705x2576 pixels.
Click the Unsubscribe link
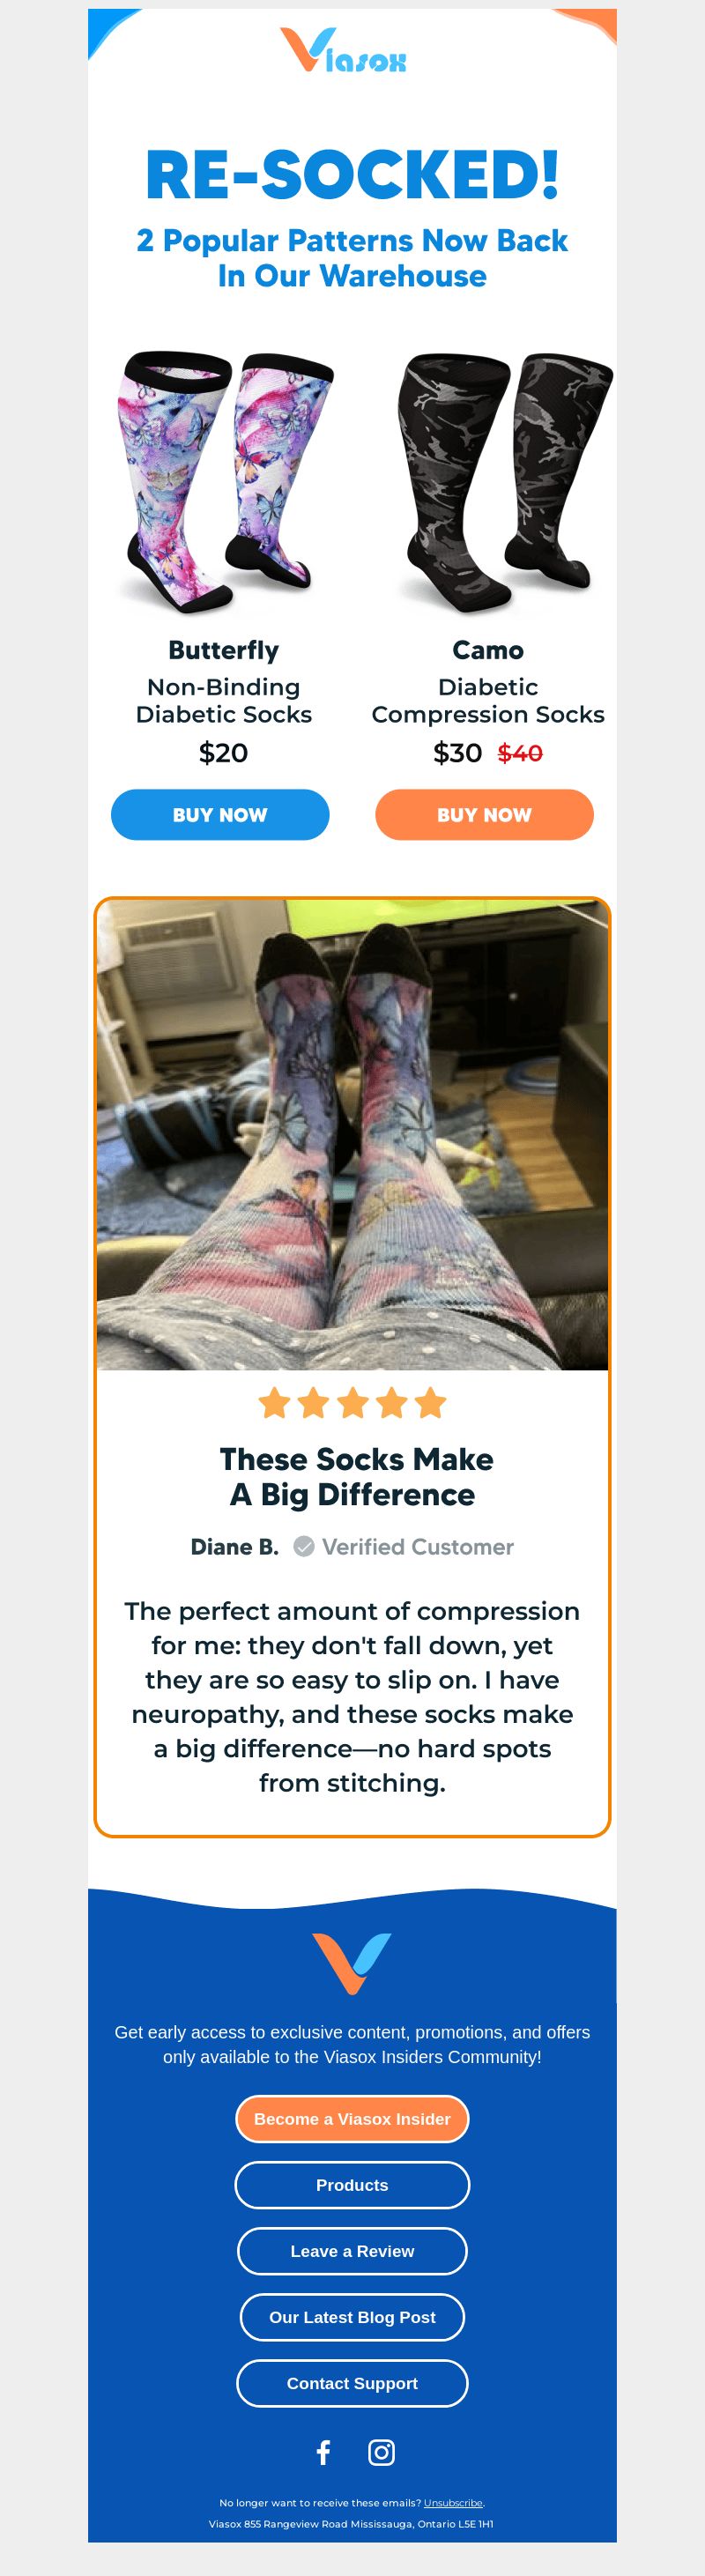tap(453, 2503)
